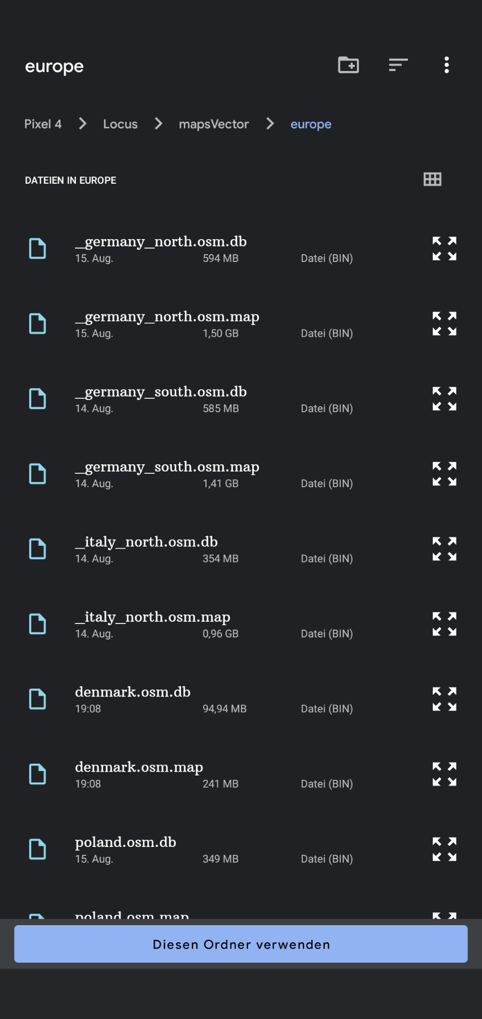Expand preview of _germany_north.osm.map

tap(445, 324)
